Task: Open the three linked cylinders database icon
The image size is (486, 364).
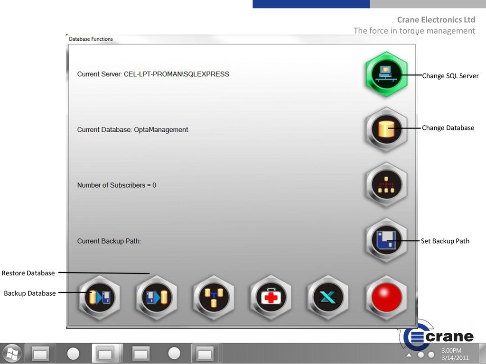Action: coord(214,298)
